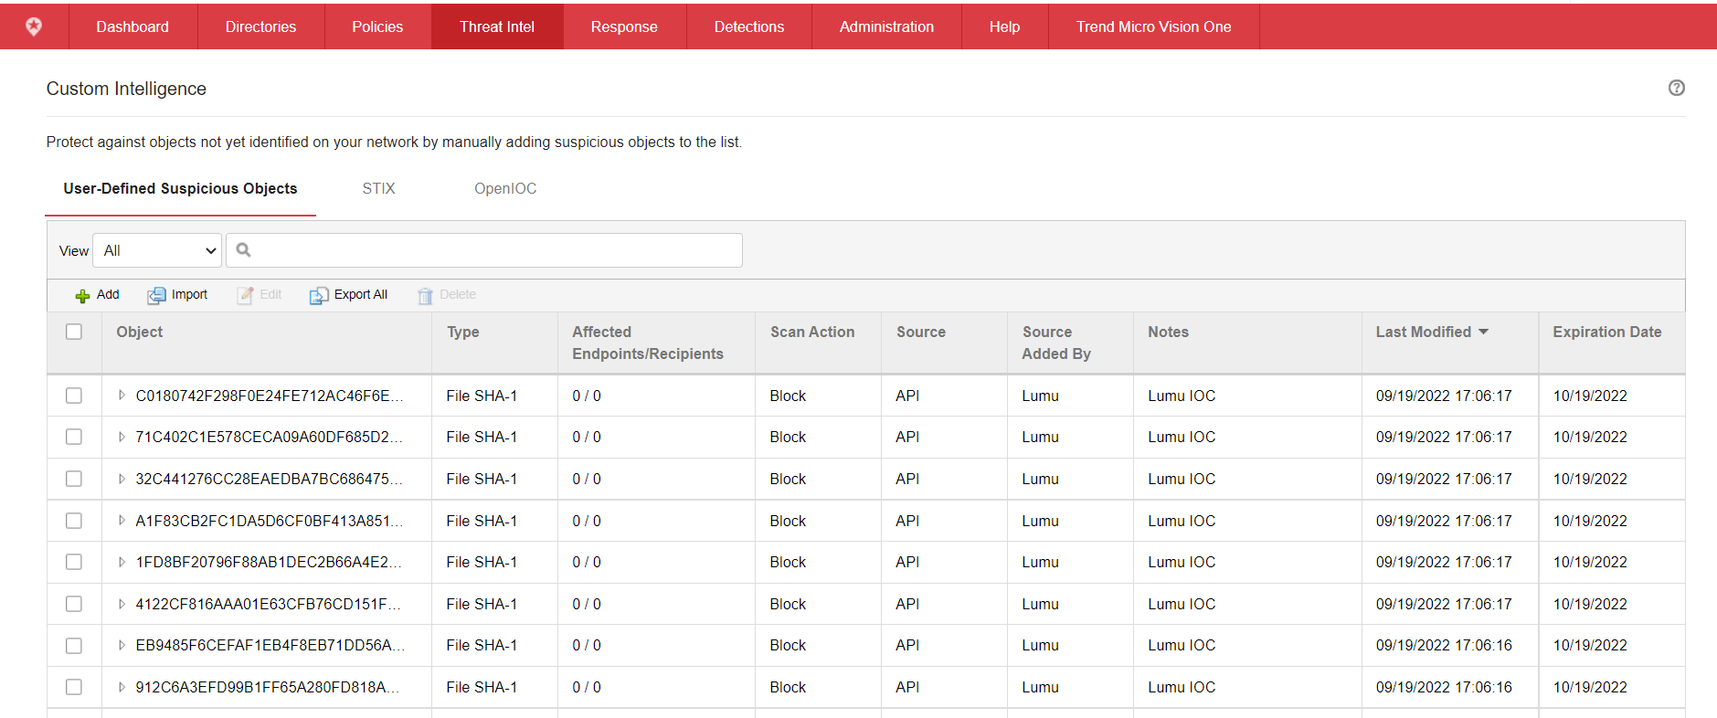Click the Export All icon
This screenshot has width=1717, height=718.
(318, 295)
